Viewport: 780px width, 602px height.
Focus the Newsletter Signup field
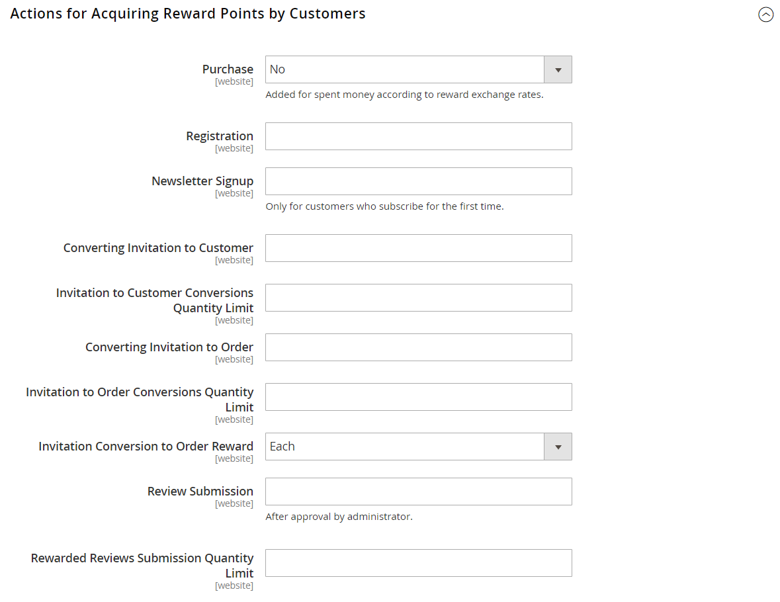[x=418, y=181]
